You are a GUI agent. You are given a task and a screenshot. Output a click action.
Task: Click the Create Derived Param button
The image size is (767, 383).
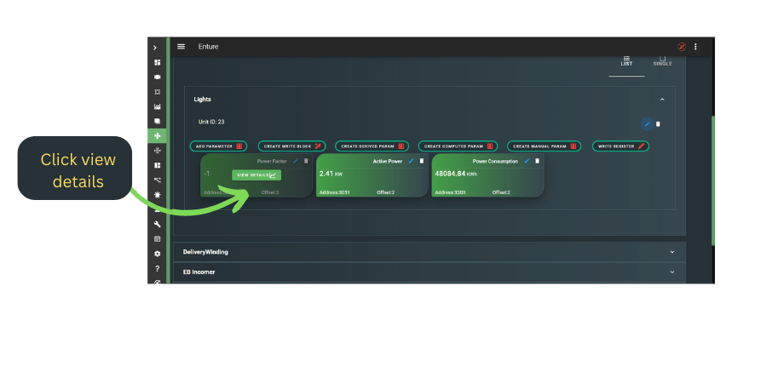372,146
